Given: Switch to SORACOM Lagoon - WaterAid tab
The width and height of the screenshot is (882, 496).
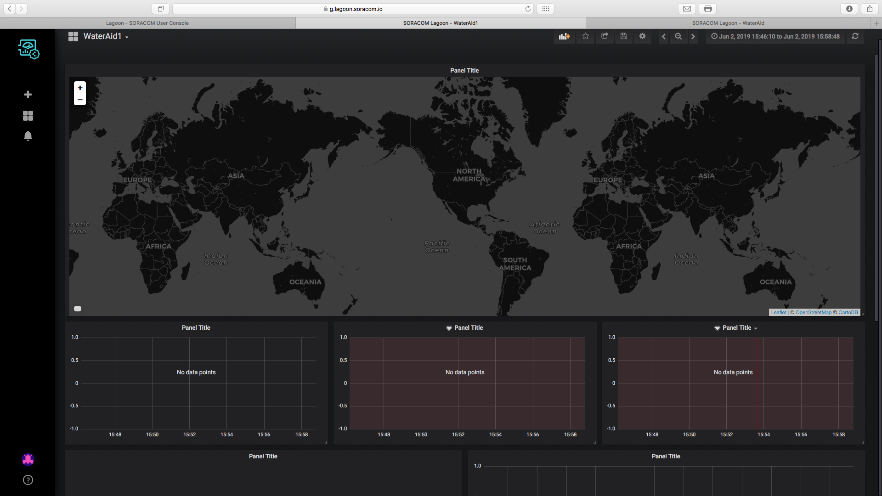Looking at the screenshot, I should coord(728,23).
